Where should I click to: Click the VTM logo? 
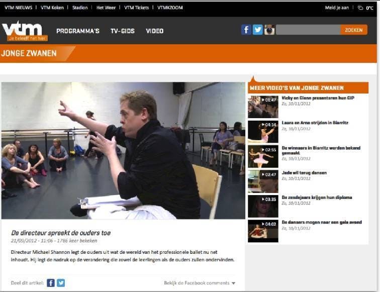25,31
